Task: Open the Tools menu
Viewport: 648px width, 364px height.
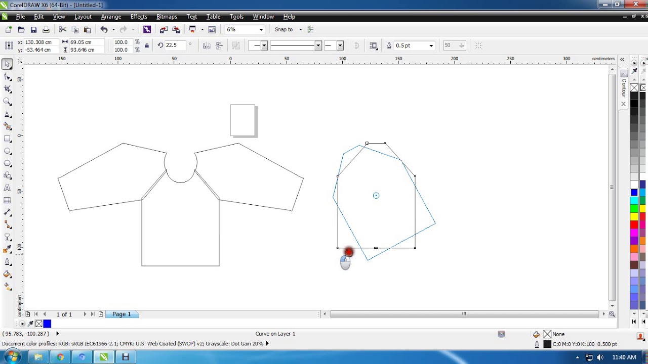Action: coord(236,17)
